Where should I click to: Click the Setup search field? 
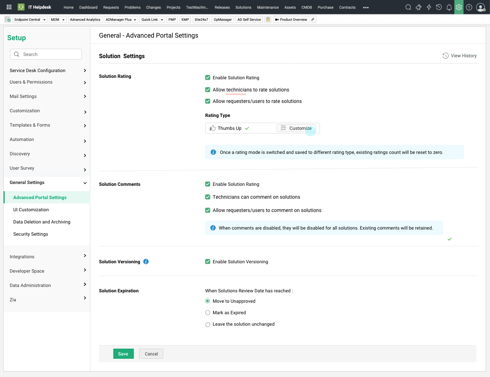[x=46, y=54]
